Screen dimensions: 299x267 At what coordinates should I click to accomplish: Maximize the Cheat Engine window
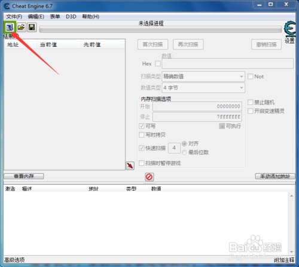[x=270, y=4]
